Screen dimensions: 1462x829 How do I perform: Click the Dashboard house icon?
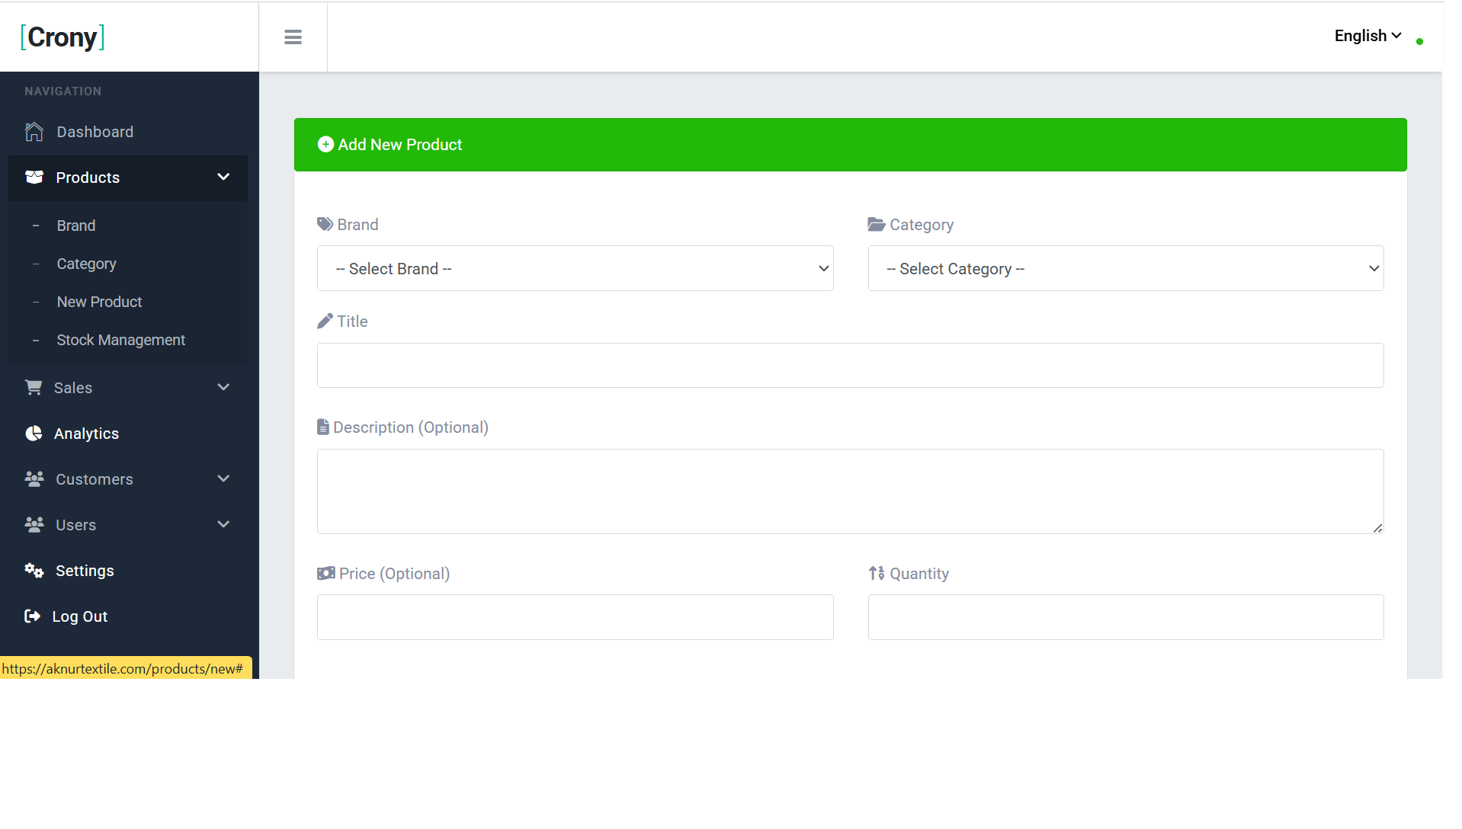pos(34,132)
